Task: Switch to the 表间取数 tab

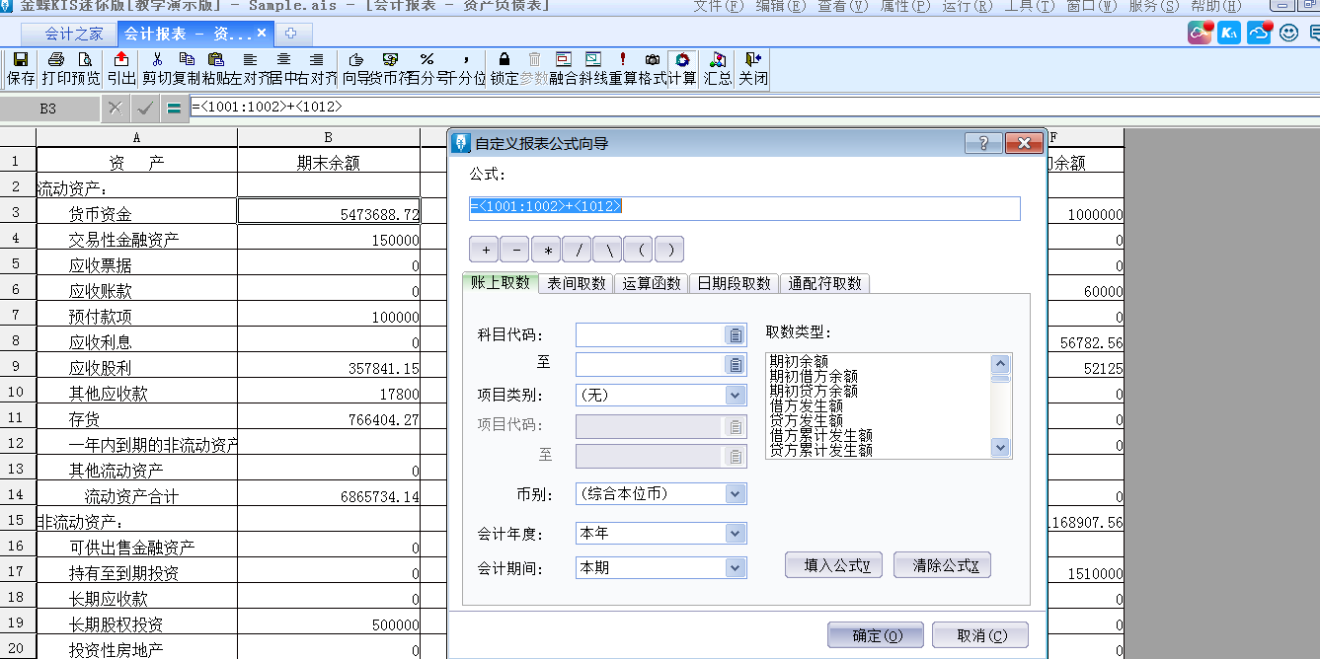Action: click(577, 283)
